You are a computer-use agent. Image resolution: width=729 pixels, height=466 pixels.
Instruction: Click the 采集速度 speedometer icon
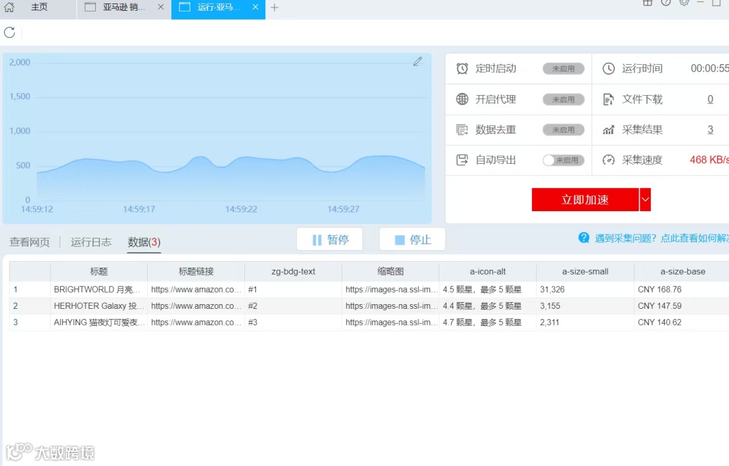pyautogui.click(x=609, y=160)
